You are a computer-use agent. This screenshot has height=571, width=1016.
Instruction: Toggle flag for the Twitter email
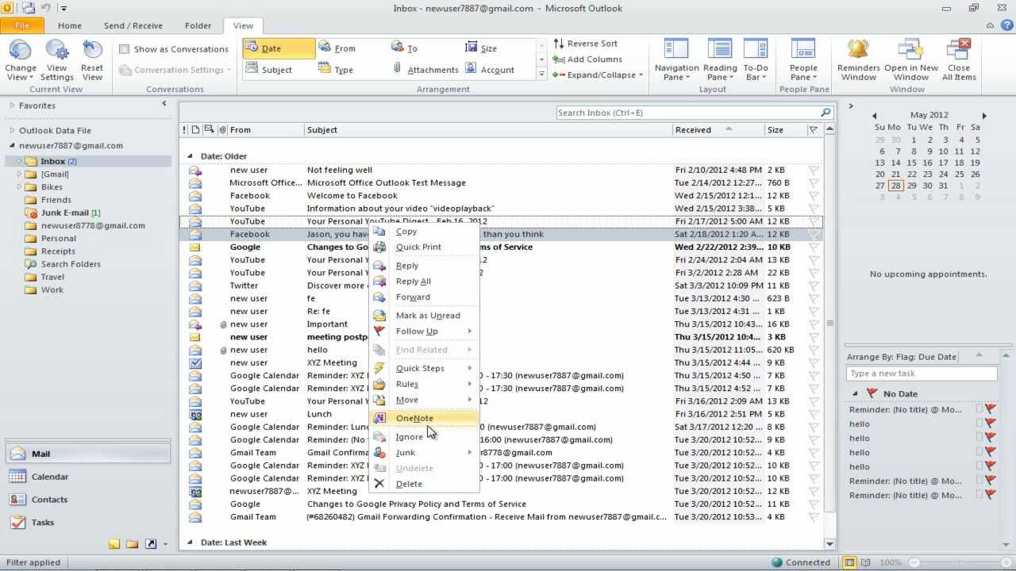[x=814, y=285]
